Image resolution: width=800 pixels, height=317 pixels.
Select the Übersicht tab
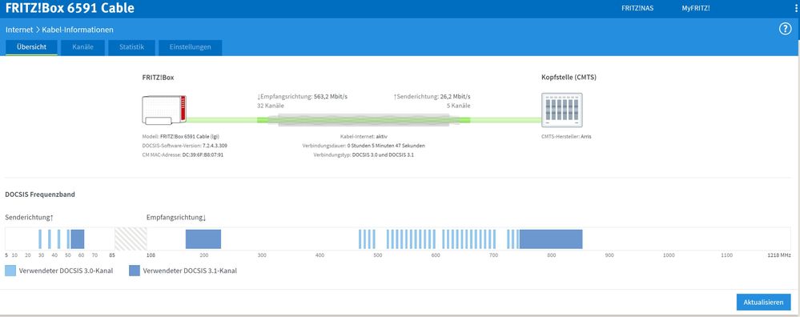pyautogui.click(x=31, y=47)
